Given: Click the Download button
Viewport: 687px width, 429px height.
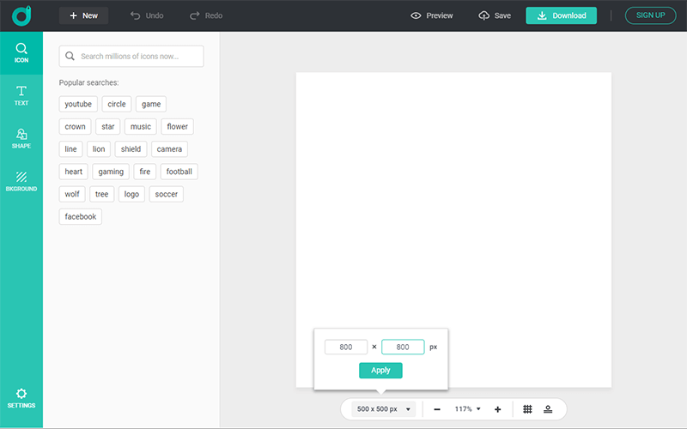Looking at the screenshot, I should coord(561,15).
